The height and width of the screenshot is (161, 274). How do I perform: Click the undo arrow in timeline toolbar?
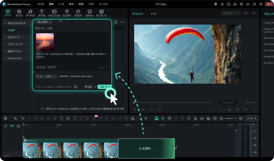pyautogui.click(x=22, y=119)
